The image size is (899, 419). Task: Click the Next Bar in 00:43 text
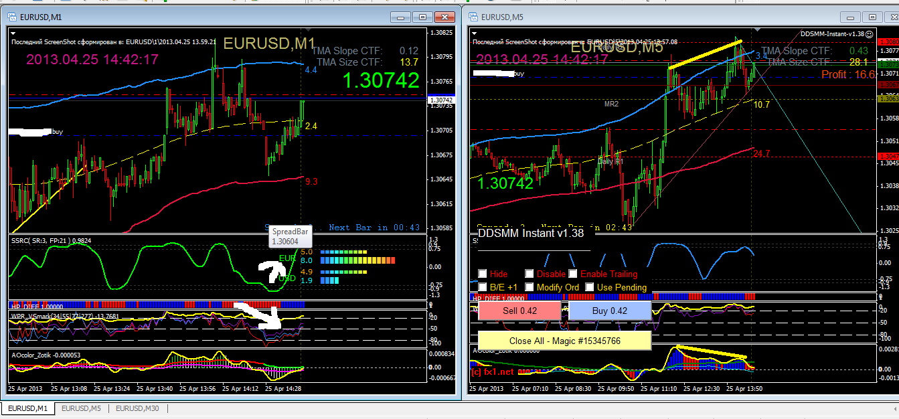(x=374, y=228)
